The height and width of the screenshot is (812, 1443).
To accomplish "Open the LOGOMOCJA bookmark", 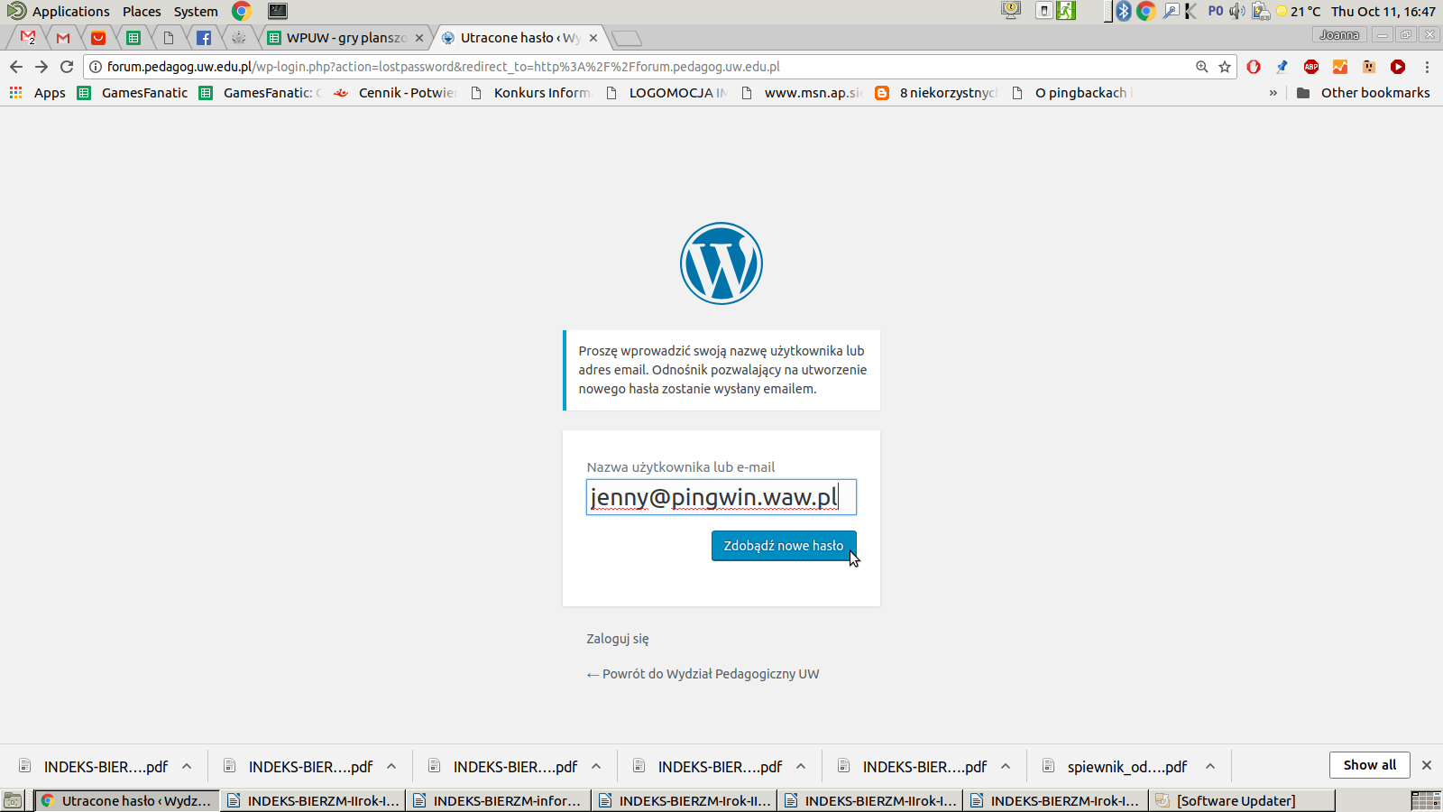I will tap(666, 93).
